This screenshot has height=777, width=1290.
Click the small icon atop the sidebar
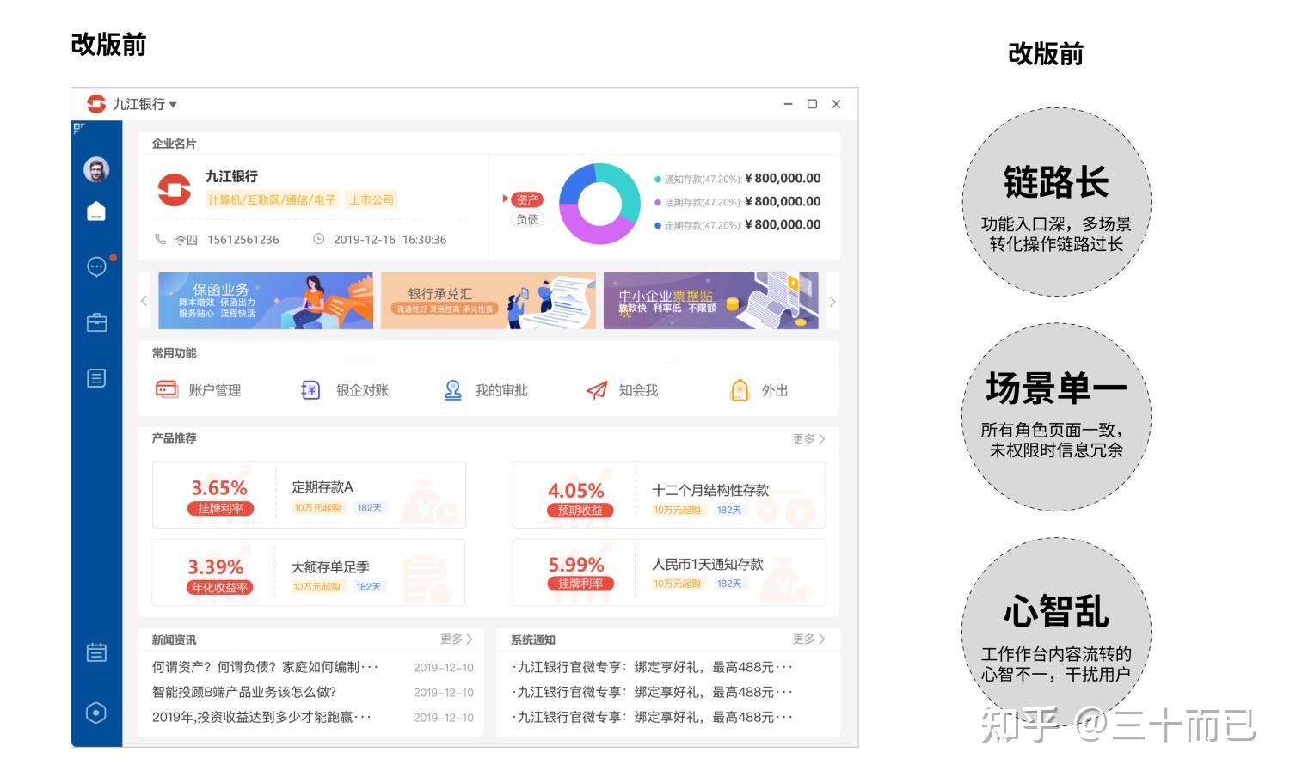[x=78, y=129]
